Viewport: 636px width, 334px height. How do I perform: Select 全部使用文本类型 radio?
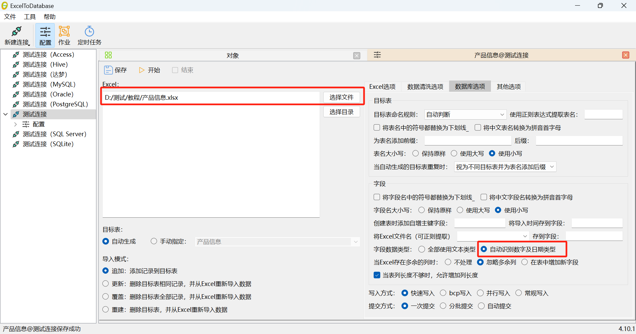[421, 249]
